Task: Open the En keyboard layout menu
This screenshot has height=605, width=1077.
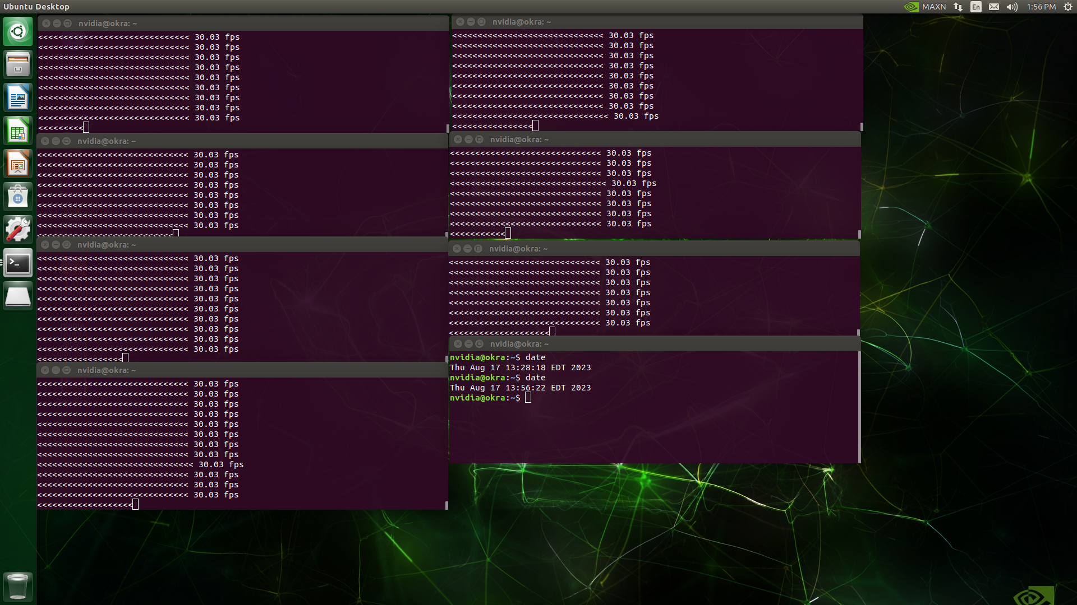Action: [x=976, y=7]
